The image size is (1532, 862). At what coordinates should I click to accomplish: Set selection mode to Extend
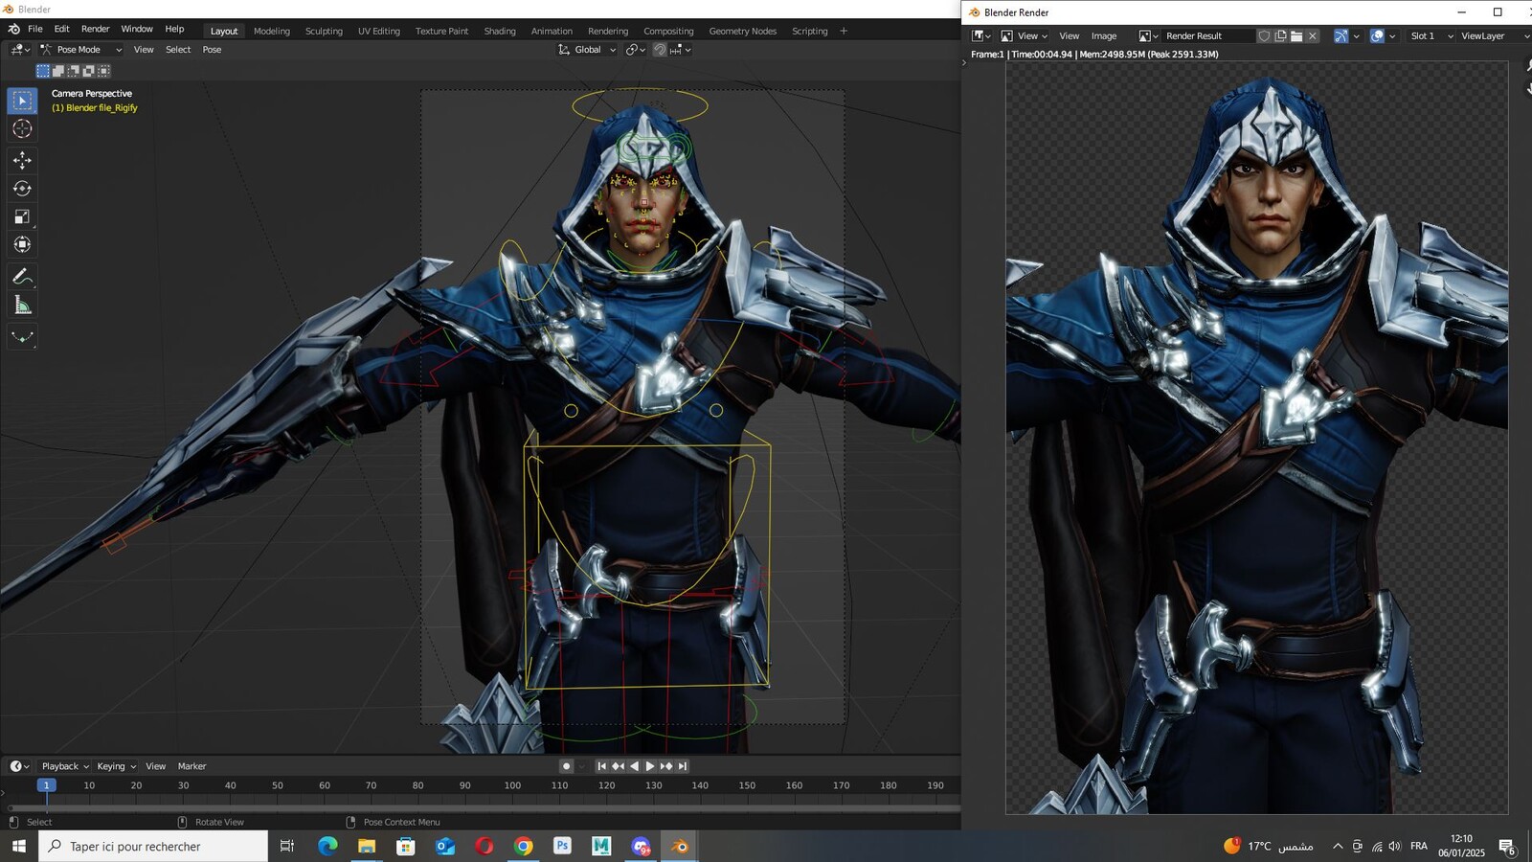[58, 71]
